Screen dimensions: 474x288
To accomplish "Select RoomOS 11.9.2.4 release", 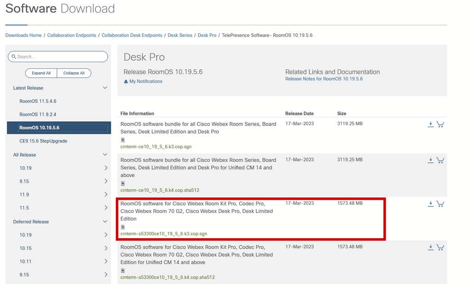I will coord(38,114).
